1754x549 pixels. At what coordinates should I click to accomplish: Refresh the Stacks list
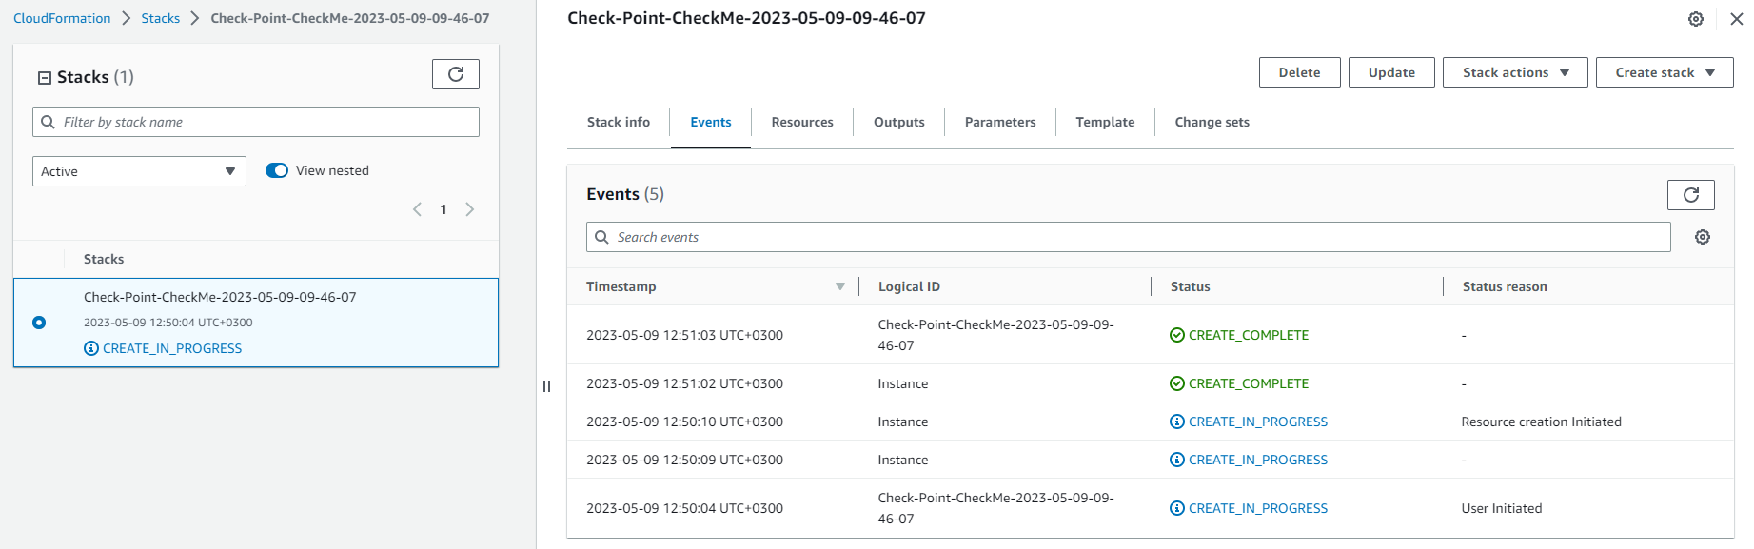point(456,74)
